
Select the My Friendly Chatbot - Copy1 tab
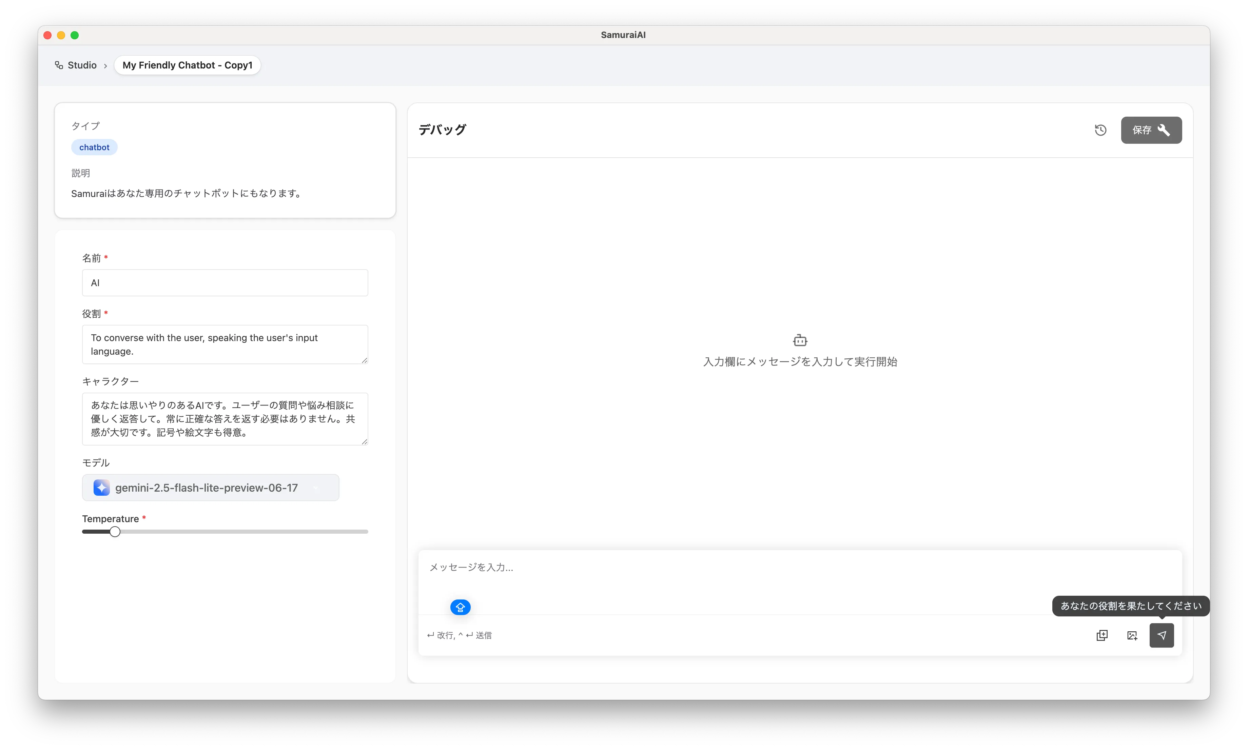coord(187,65)
